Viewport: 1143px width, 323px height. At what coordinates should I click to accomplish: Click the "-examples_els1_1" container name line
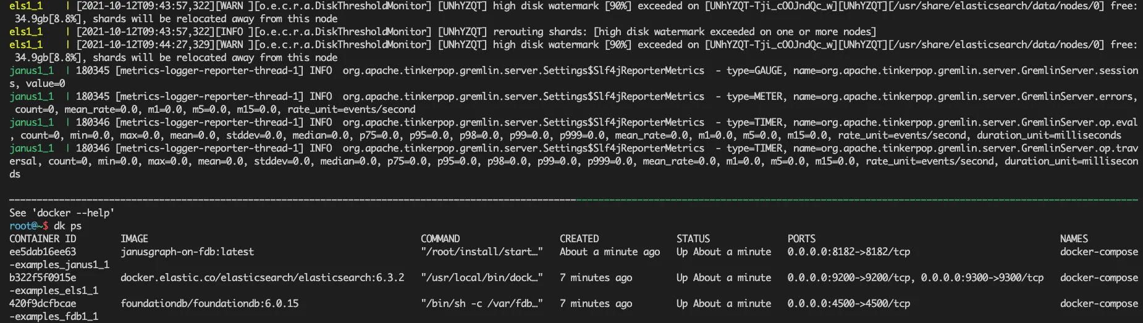[54, 290]
